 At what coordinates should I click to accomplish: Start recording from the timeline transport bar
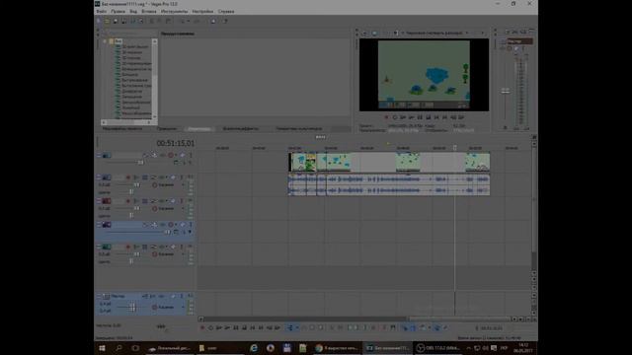(x=202, y=328)
